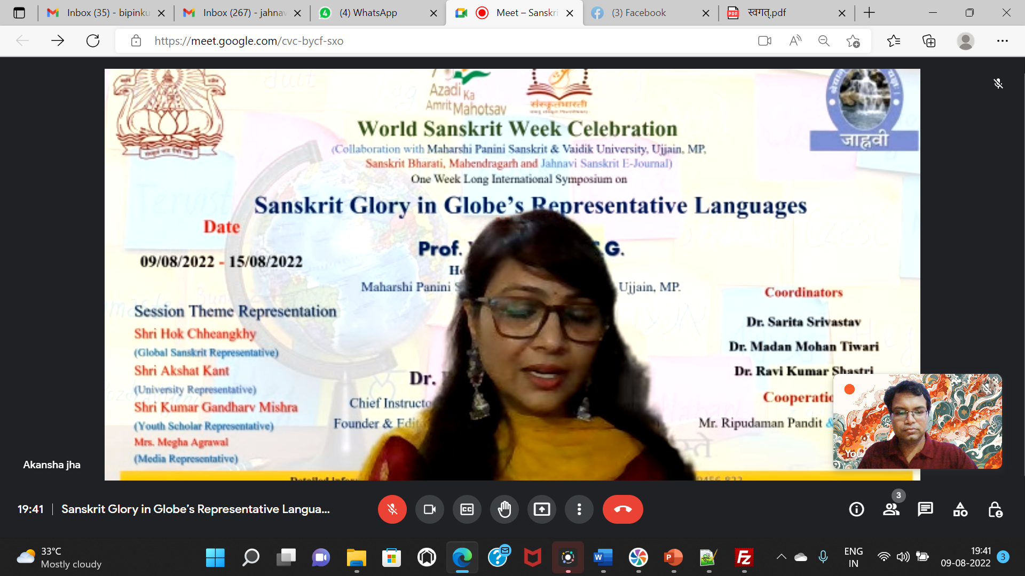The width and height of the screenshot is (1025, 576).
Task: Expand hidden system tray icons chevron
Action: (781, 557)
